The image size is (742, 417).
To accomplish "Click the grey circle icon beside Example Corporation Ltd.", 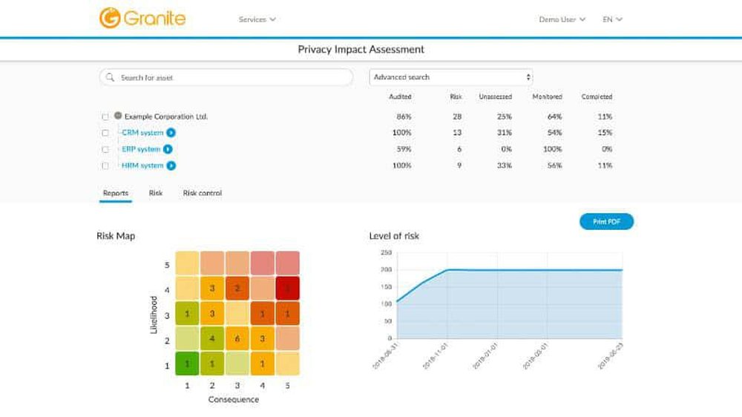I will click(118, 116).
